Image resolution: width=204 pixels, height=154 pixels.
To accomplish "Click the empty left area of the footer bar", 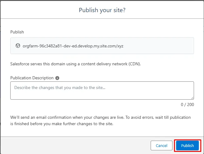I will click(61, 145).
